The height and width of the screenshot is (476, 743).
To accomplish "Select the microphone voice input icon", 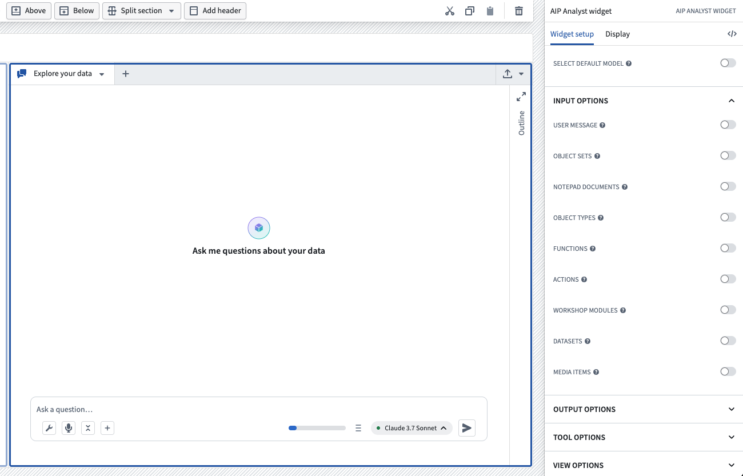I will (68, 427).
